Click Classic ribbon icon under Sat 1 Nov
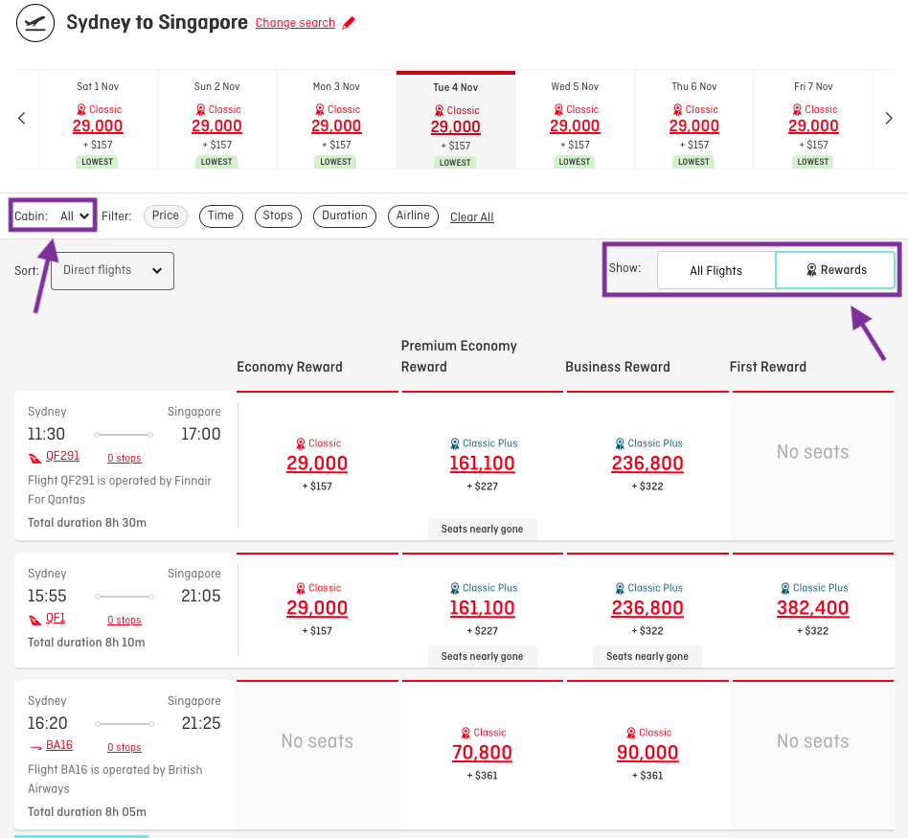Viewport: 908px width, 838px height. coord(81,109)
